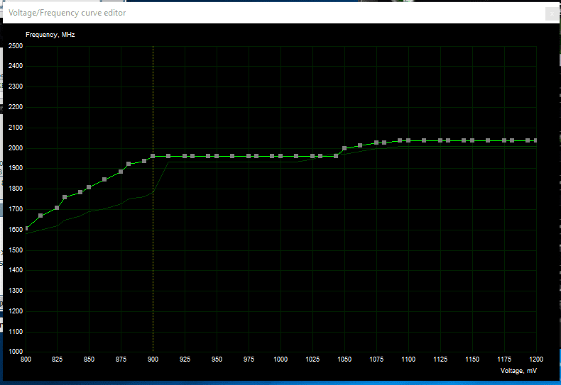Screen dimensions: 561x385
Task: Click the 'Voltage/Frequency curve editor' window title
Action: [67, 13]
